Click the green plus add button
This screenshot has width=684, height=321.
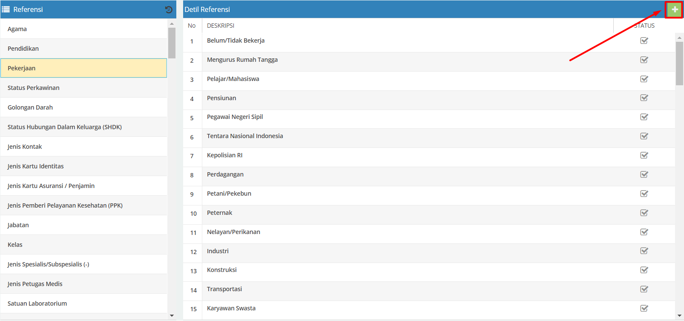pos(674,9)
